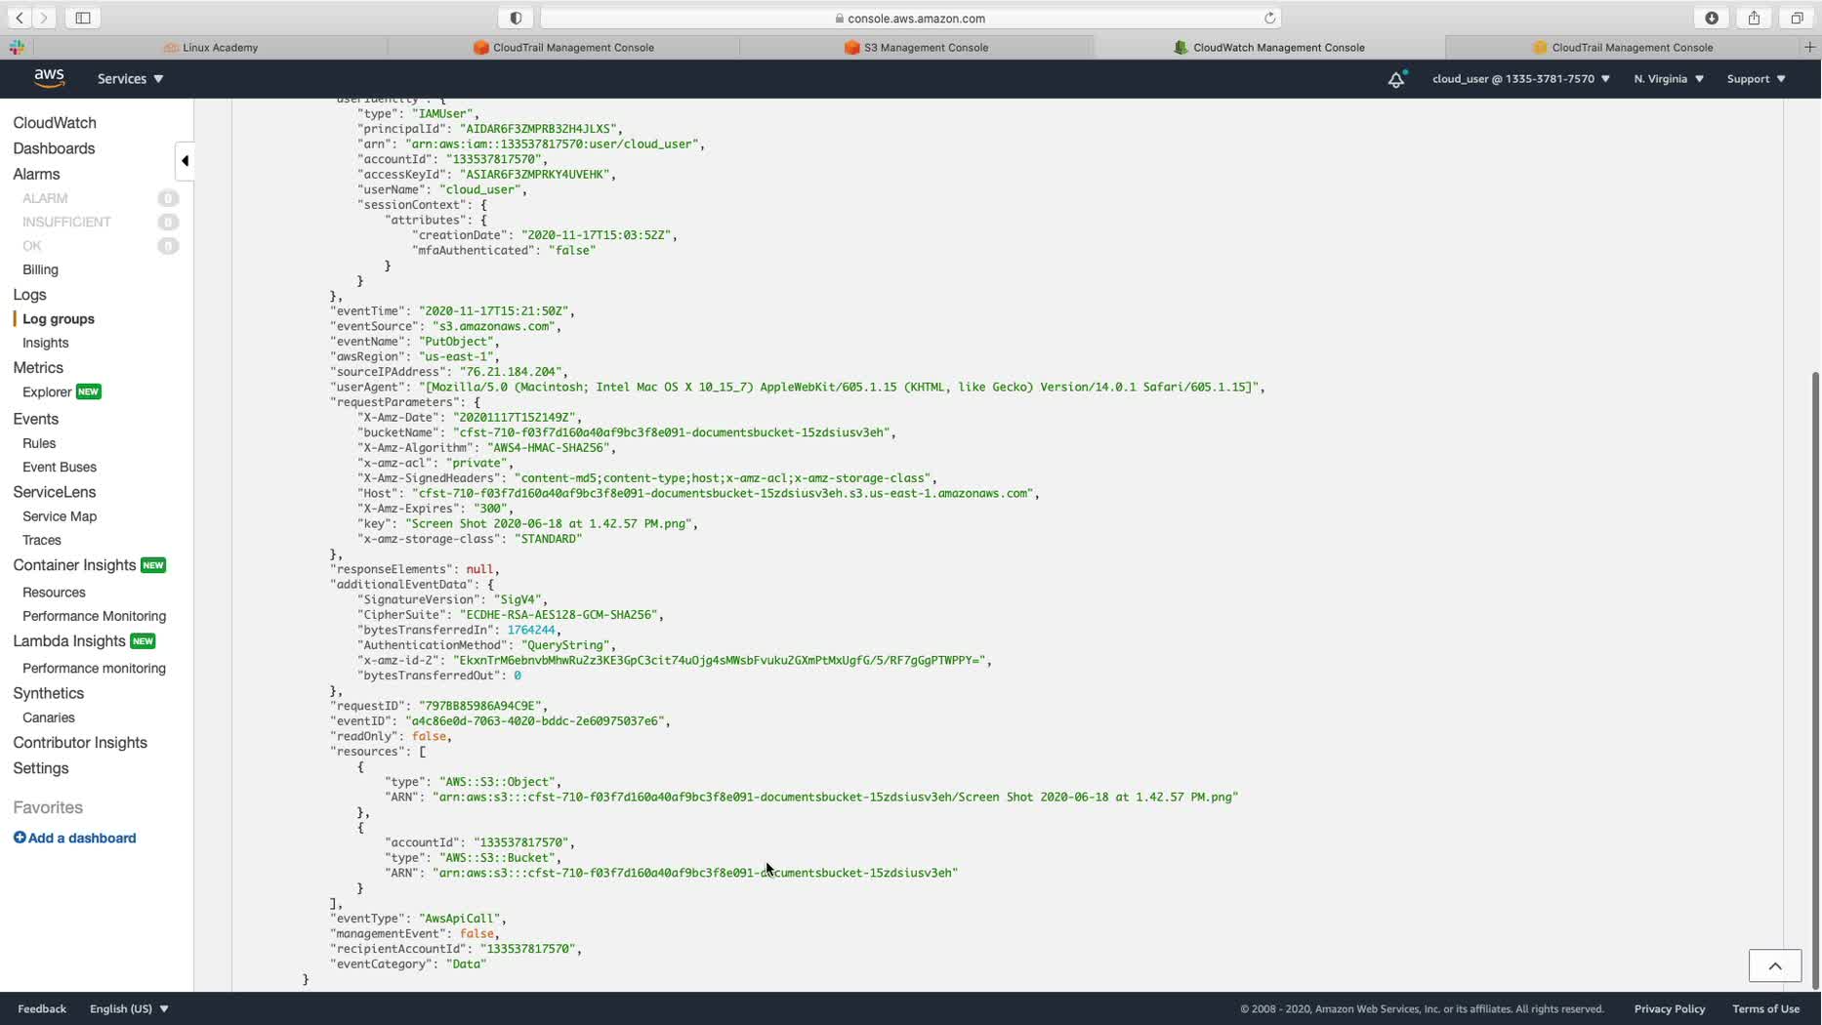Image resolution: width=1822 pixels, height=1025 pixels.
Task: Open Logs Insights in the sidebar
Action: coord(45,343)
